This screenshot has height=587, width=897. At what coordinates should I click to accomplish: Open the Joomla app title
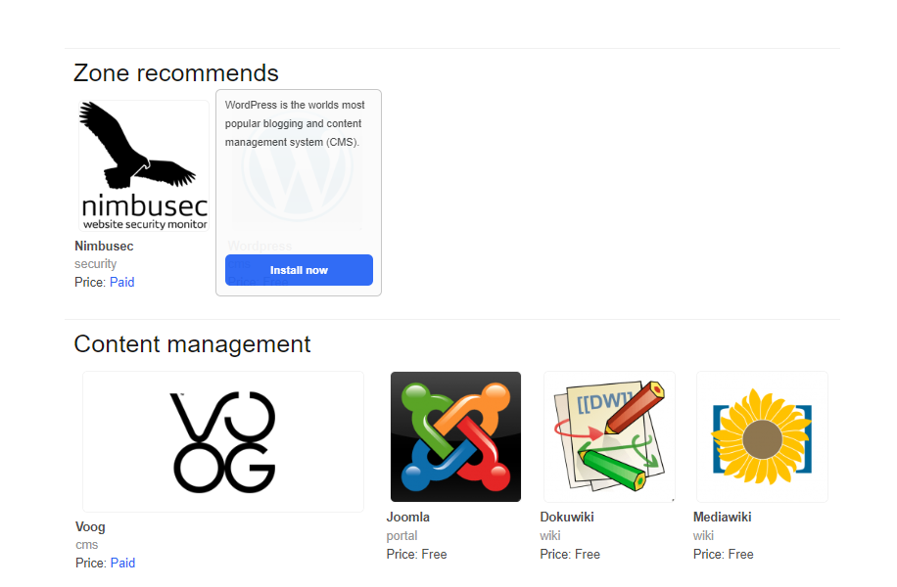408,517
